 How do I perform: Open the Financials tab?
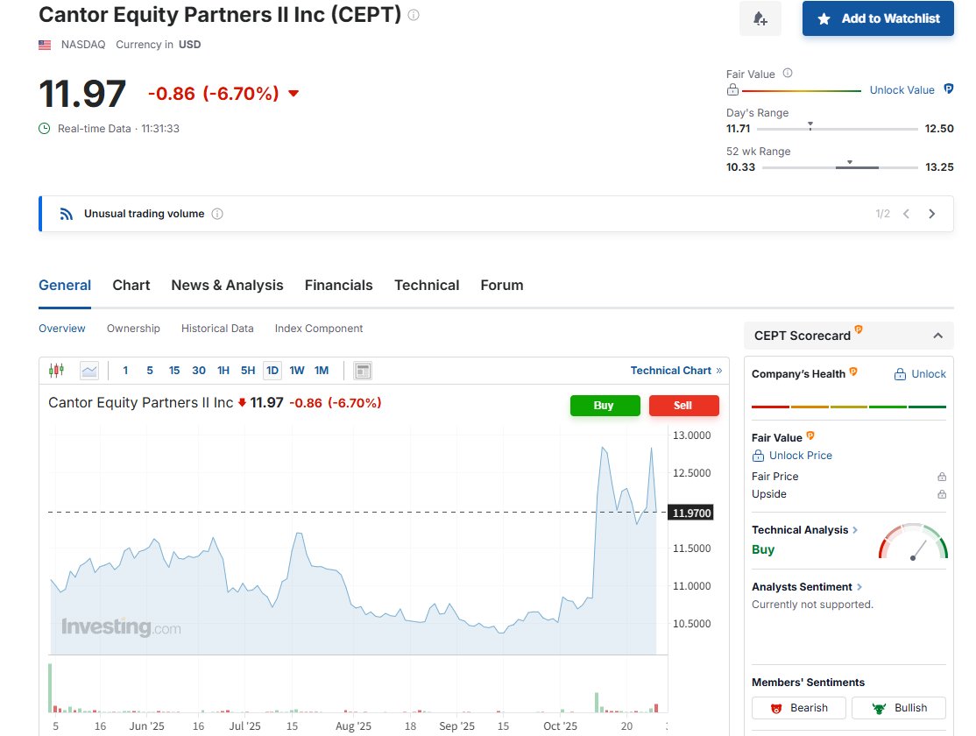point(338,286)
